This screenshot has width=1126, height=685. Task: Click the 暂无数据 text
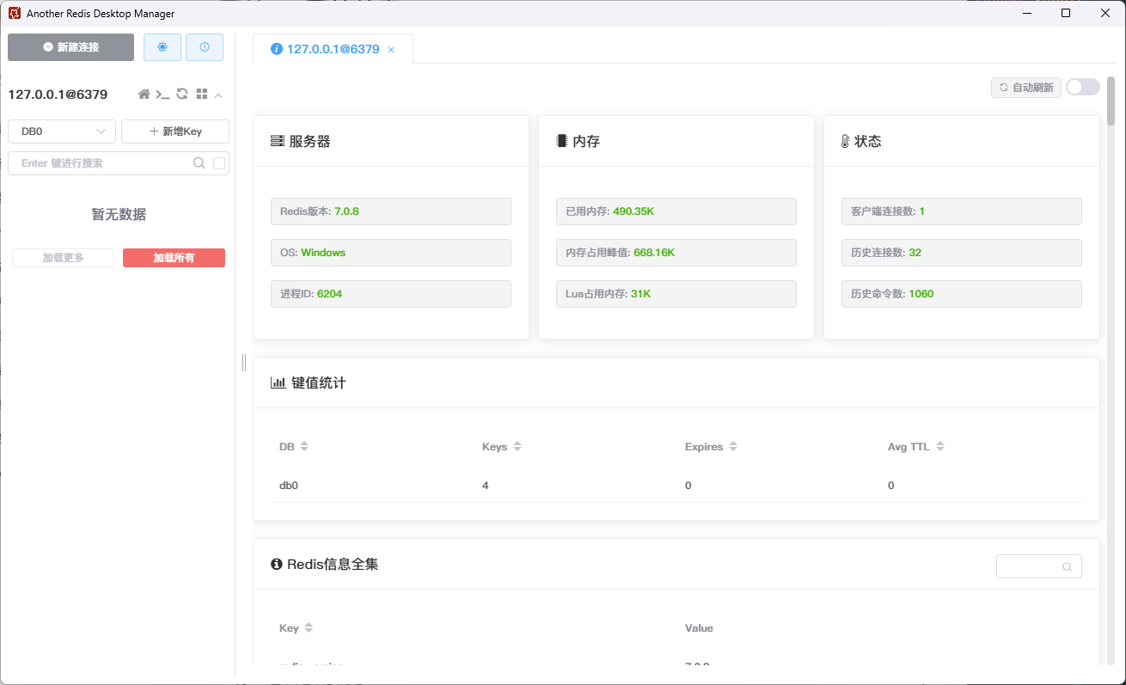[119, 215]
